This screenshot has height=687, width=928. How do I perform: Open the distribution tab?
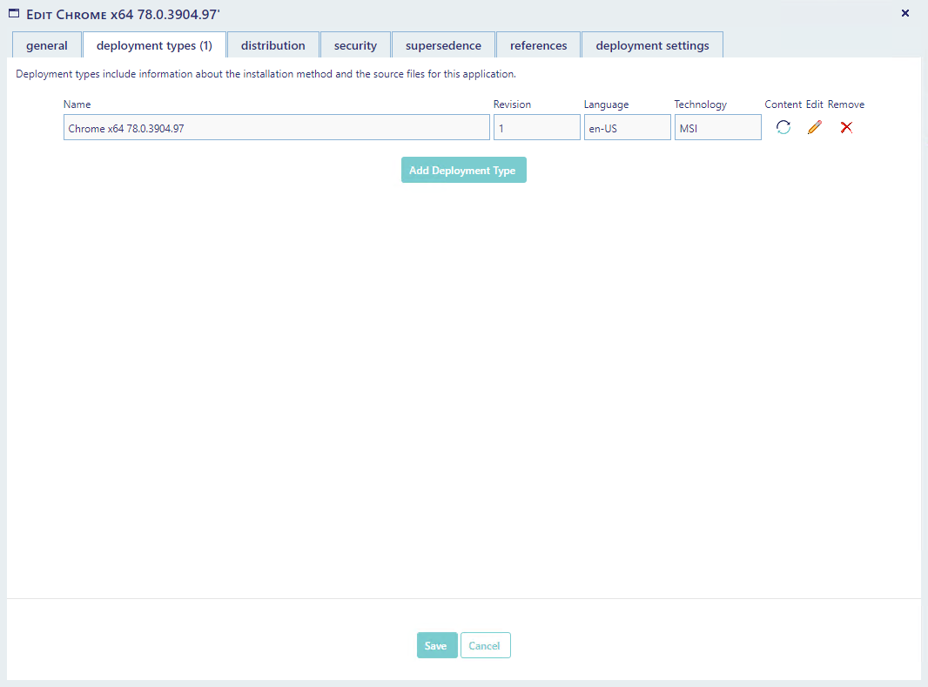click(273, 45)
